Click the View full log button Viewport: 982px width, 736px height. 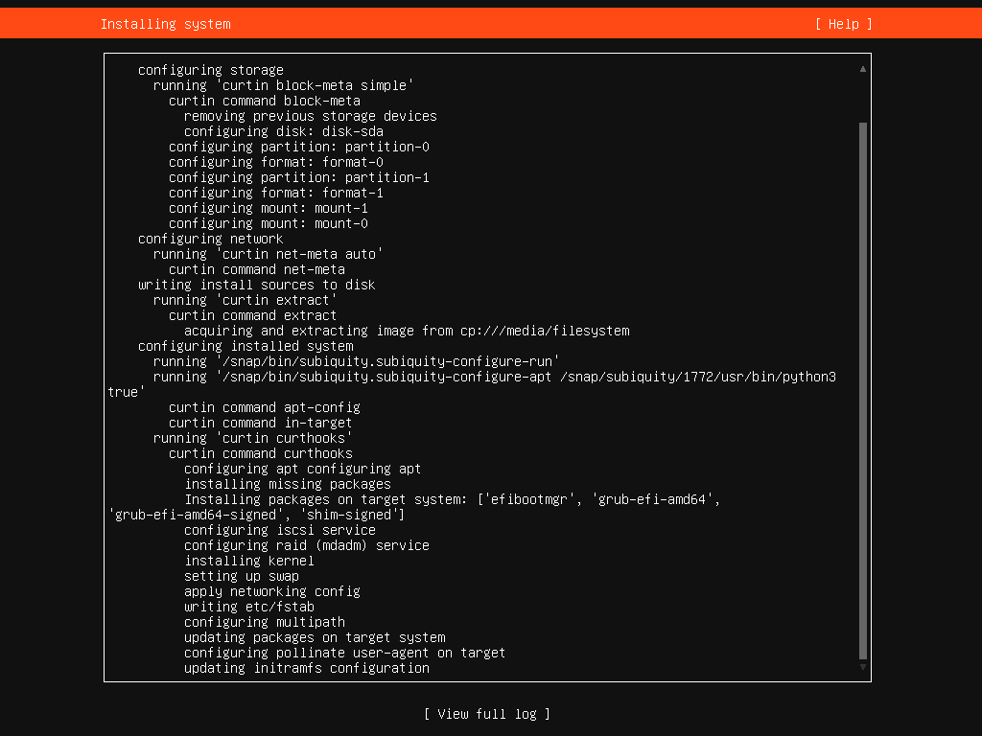tap(487, 714)
